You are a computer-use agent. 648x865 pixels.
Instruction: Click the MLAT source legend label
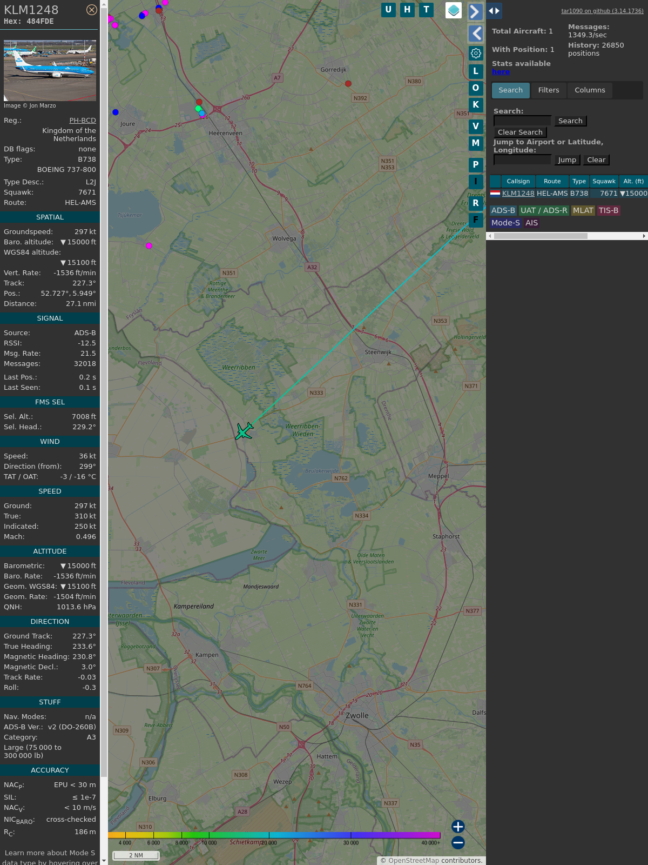583,211
